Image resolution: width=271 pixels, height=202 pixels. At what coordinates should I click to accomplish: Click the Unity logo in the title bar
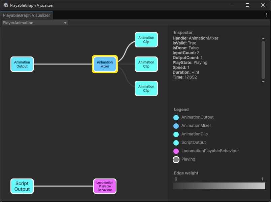5,5
